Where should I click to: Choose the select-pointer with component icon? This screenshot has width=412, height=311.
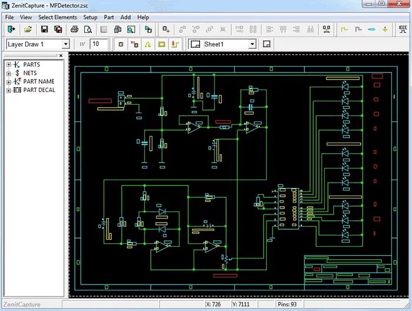148,29
